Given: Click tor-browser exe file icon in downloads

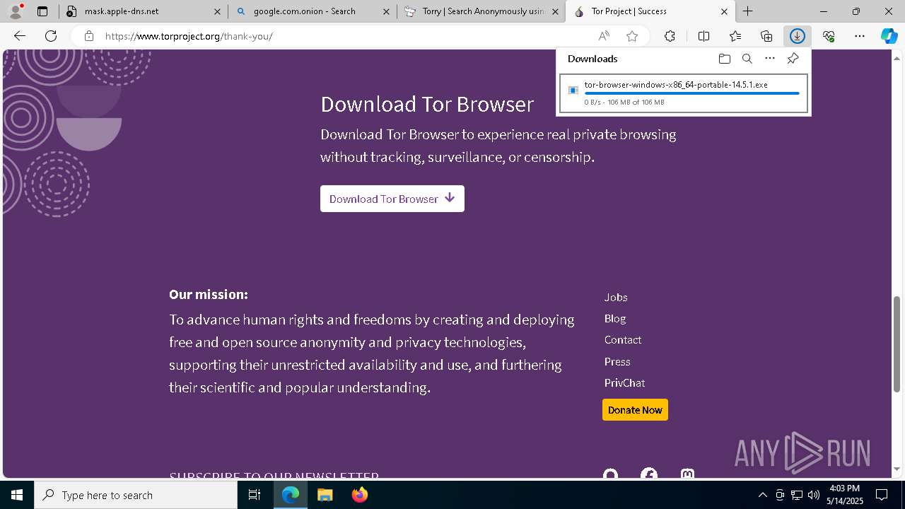Looking at the screenshot, I should [x=573, y=90].
